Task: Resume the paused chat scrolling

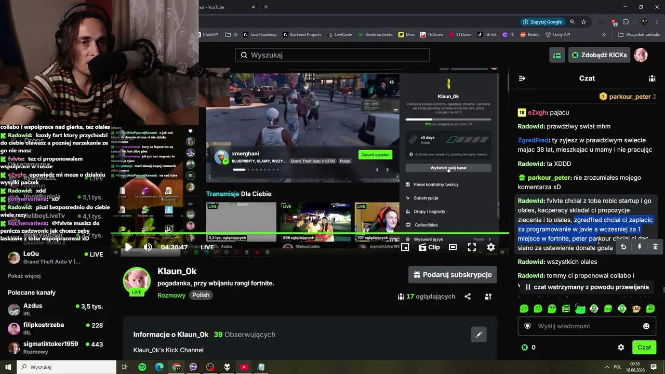Action: 586,287
